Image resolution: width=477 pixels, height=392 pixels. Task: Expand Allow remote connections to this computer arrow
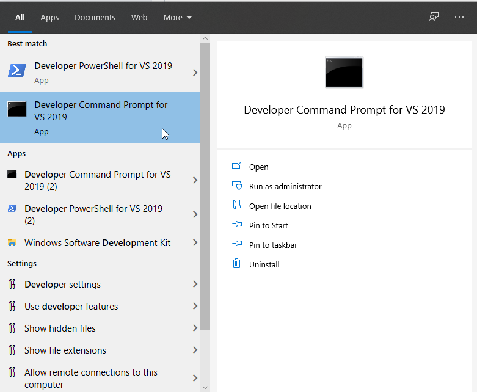195,378
